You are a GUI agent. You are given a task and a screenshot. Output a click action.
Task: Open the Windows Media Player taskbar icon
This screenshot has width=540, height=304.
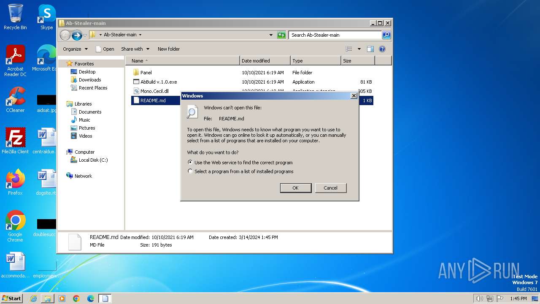pos(62,299)
